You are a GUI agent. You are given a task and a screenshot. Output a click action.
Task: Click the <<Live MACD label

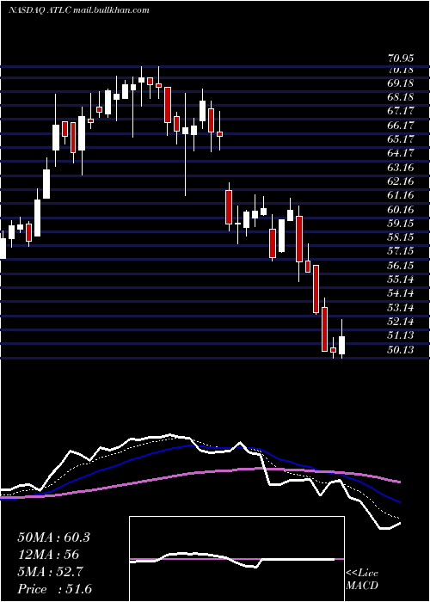362,580
